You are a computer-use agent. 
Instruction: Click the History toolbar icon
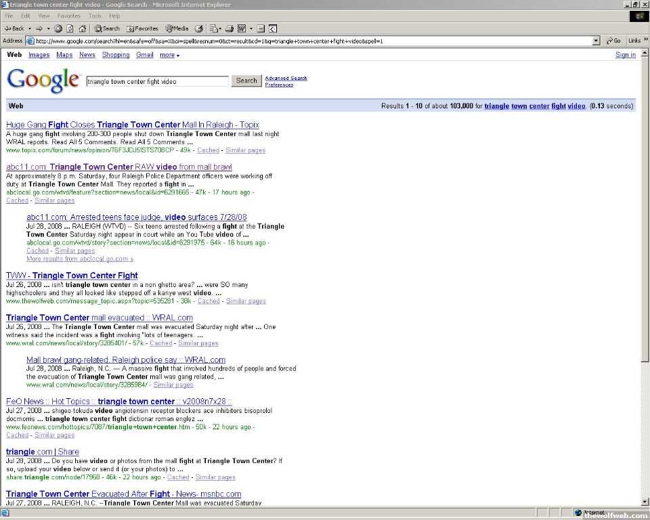point(198,28)
